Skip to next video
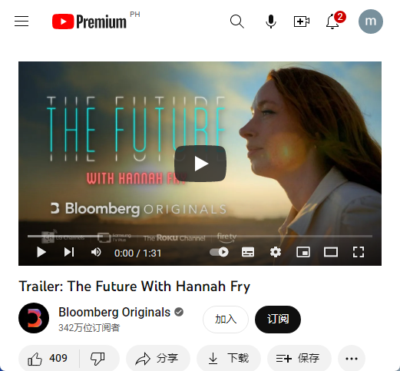The image size is (400, 371). click(69, 252)
